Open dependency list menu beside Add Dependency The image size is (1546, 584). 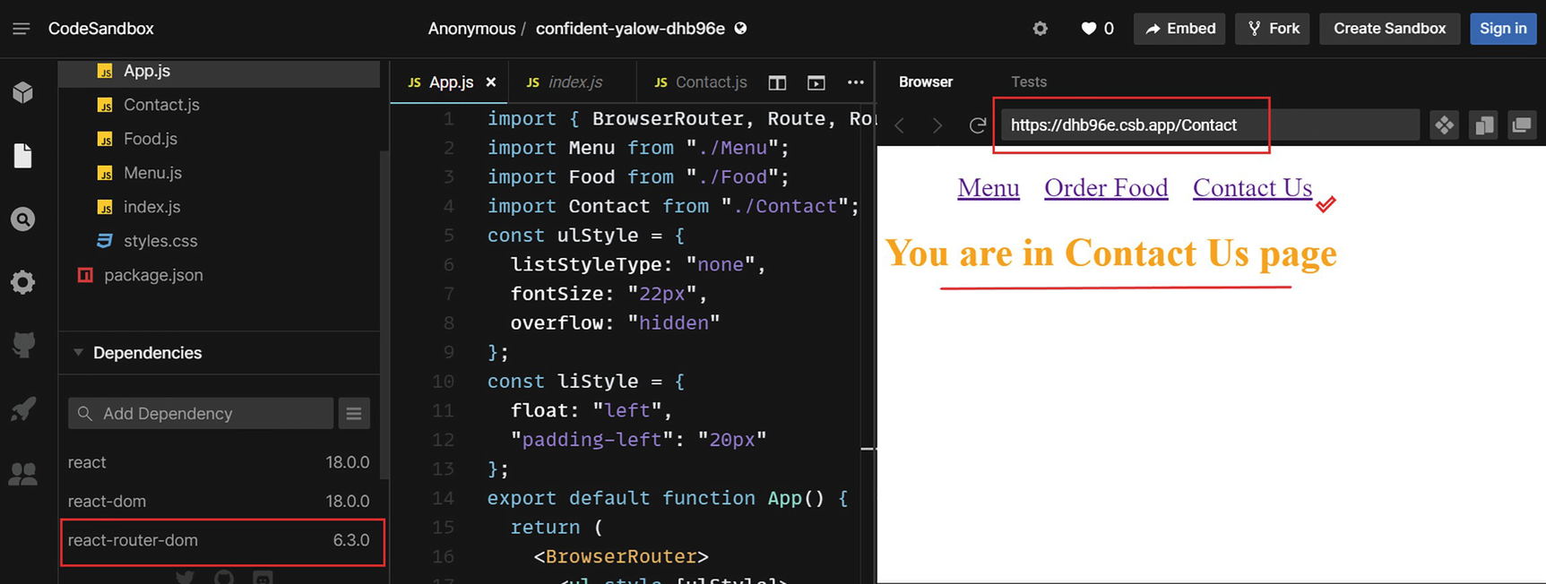click(x=354, y=414)
